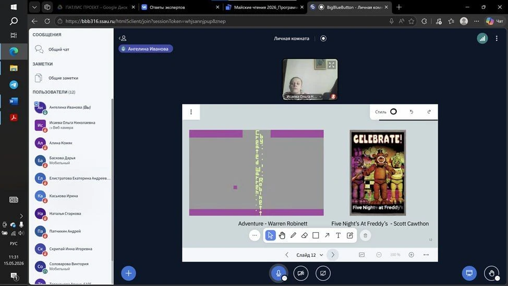
Task: Open Windows Start menu
Action: [x=14, y=7]
